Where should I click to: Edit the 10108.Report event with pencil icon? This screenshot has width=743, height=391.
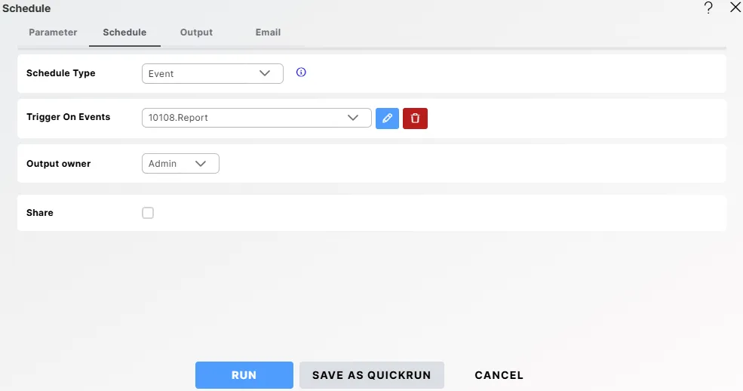[x=387, y=119]
